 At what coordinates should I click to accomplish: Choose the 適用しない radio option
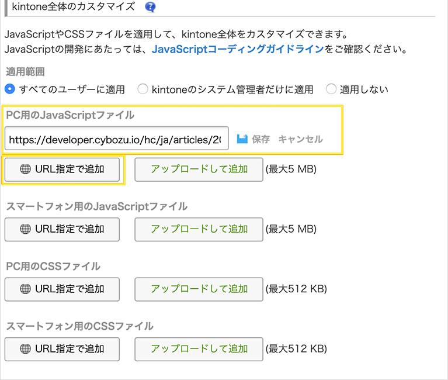(x=331, y=89)
